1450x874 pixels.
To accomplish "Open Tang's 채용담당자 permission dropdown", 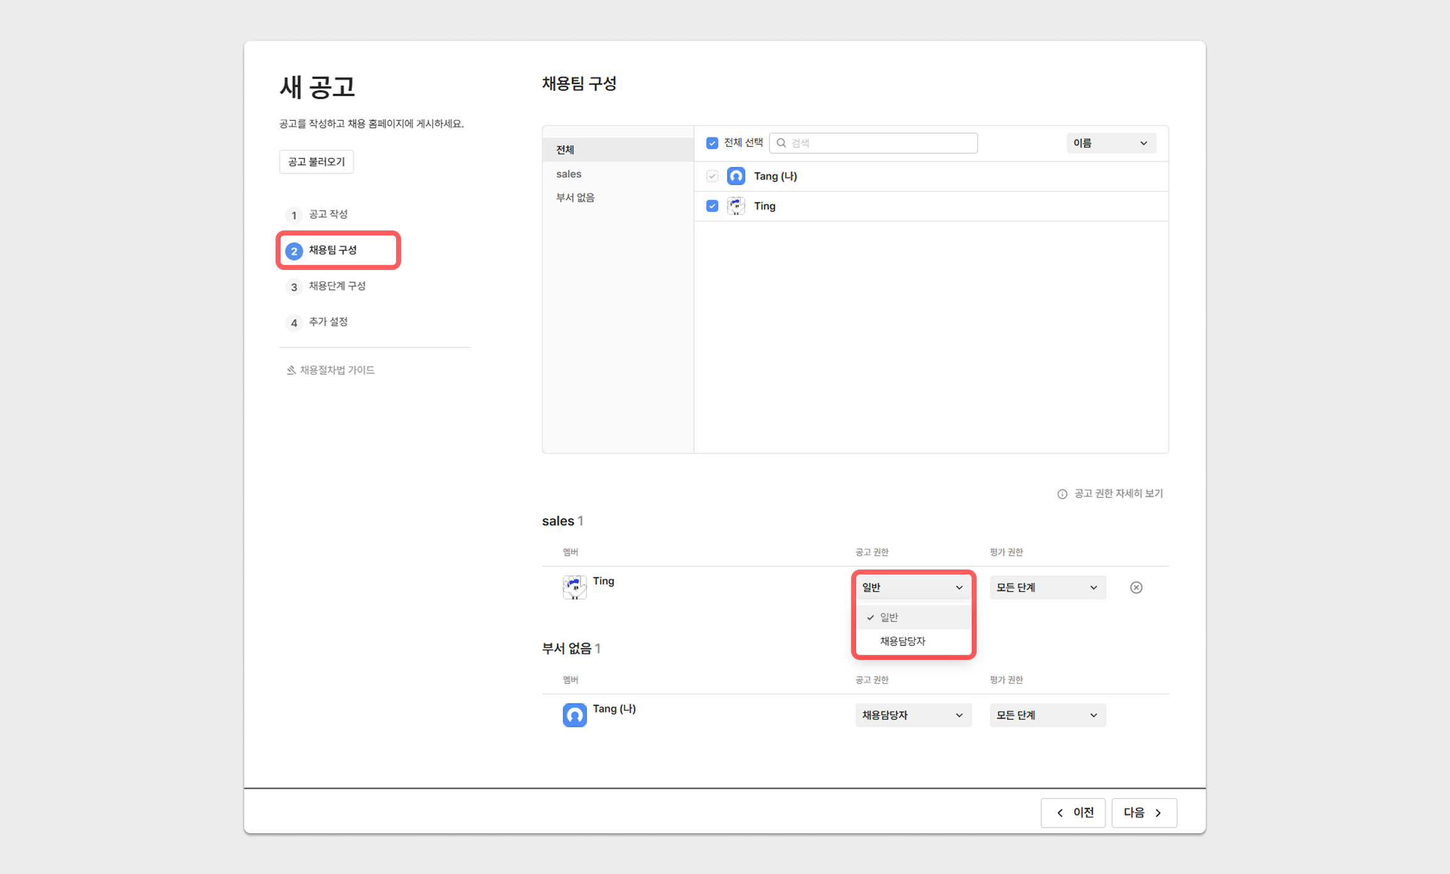I will pos(913,715).
